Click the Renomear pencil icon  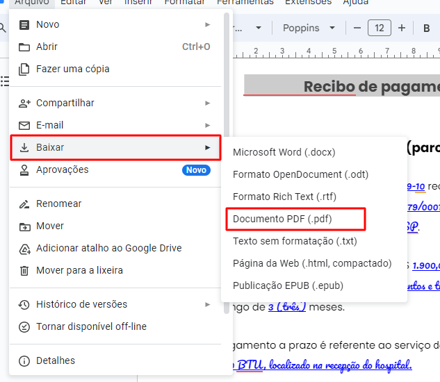pyautogui.click(x=24, y=204)
